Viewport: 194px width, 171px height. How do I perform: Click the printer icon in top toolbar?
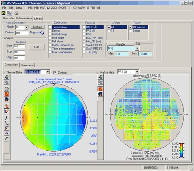(x=16, y=13)
